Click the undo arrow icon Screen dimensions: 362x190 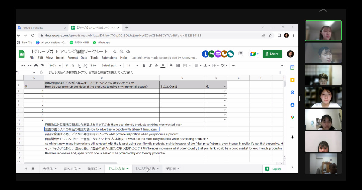point(23,65)
